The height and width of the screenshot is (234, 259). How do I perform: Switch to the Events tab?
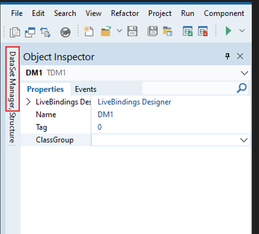[86, 89]
